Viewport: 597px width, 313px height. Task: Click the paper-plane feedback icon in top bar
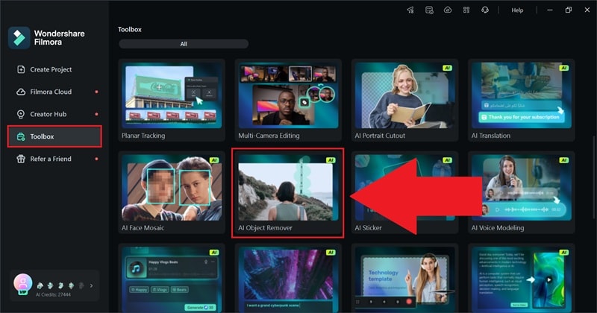pyautogui.click(x=410, y=10)
